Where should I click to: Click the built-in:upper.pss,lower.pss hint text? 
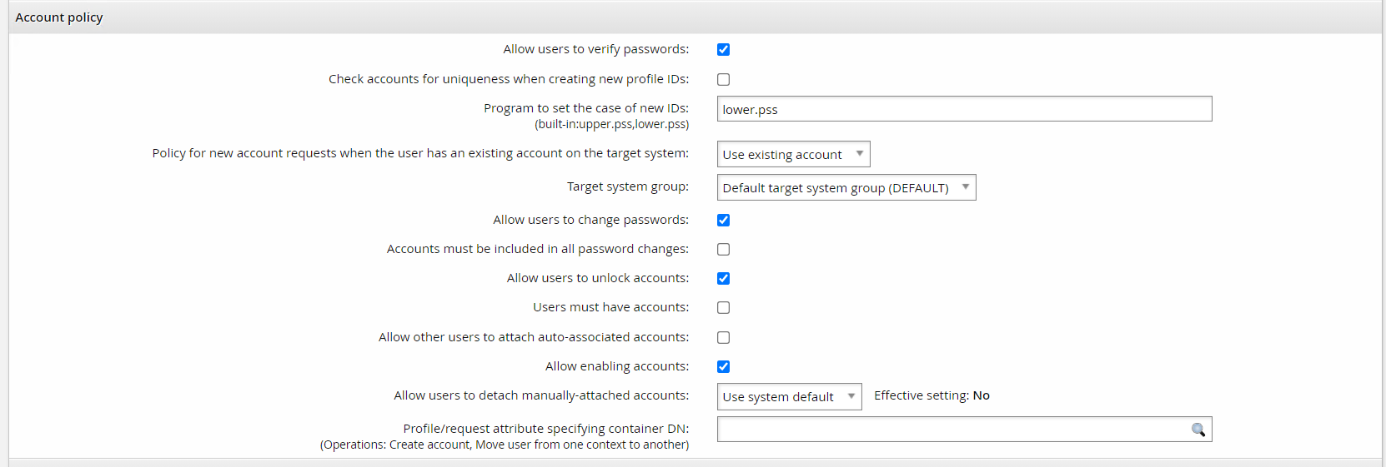coord(611,125)
